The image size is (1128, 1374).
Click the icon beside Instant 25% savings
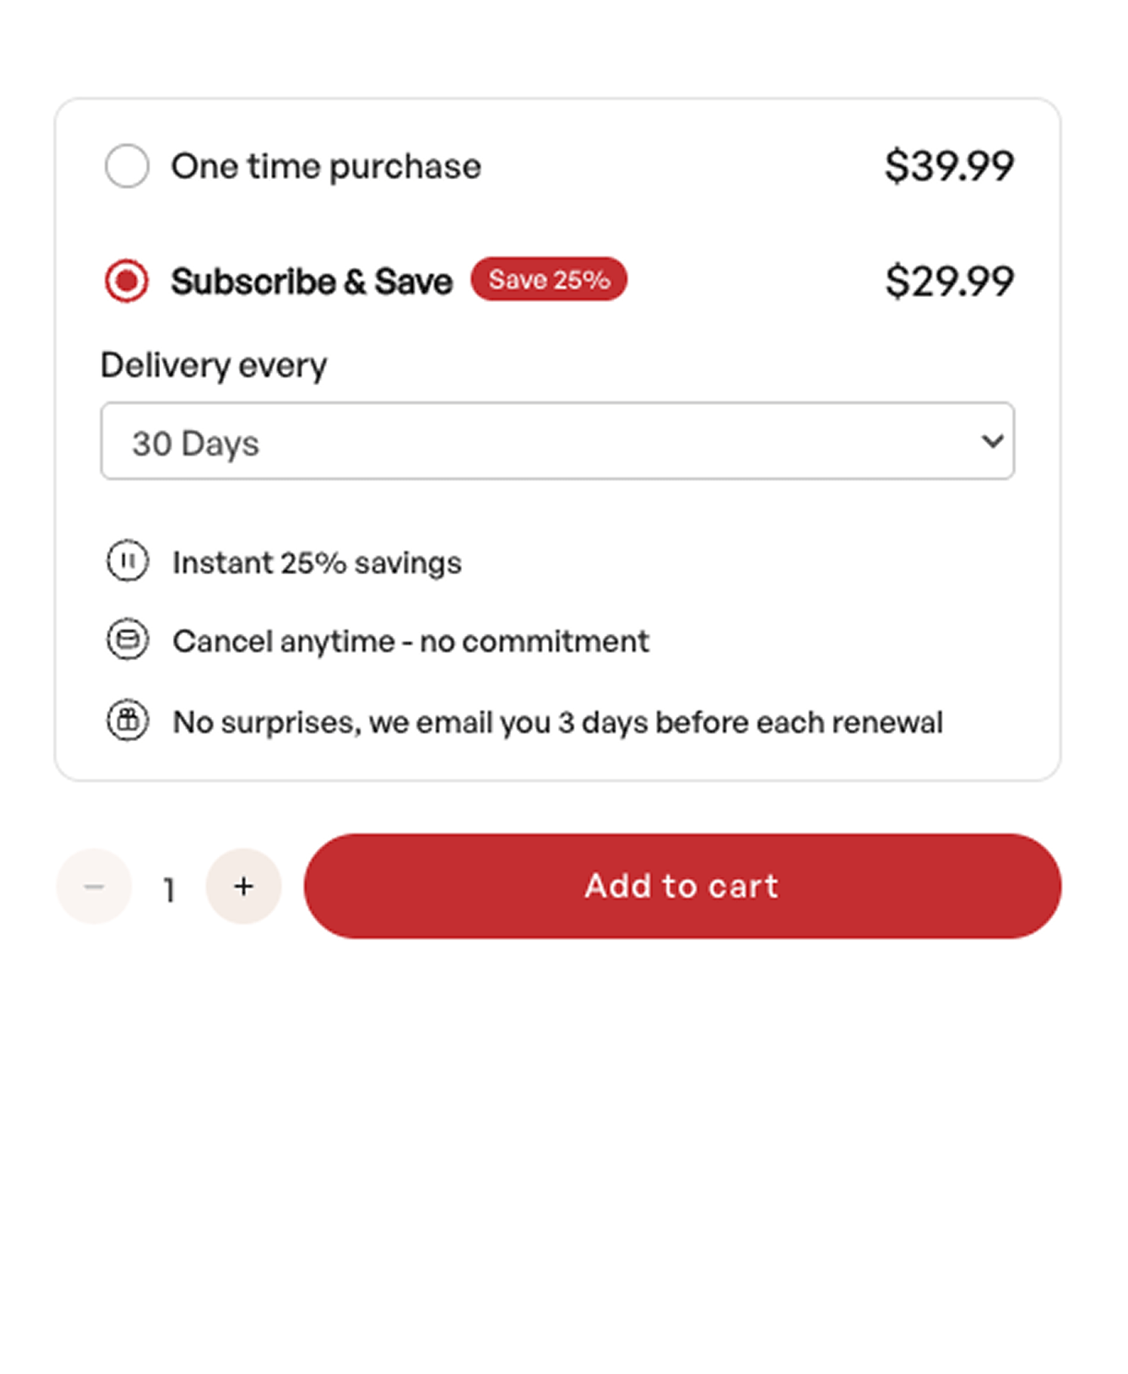(128, 561)
